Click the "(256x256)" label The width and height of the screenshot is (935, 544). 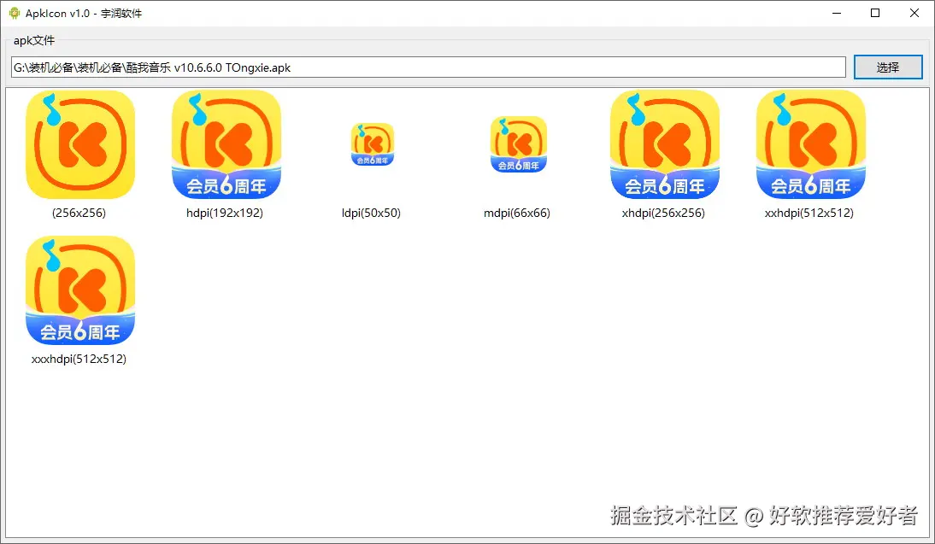click(79, 213)
